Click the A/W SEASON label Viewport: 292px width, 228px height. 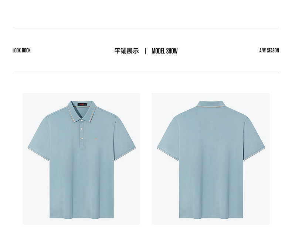(269, 50)
